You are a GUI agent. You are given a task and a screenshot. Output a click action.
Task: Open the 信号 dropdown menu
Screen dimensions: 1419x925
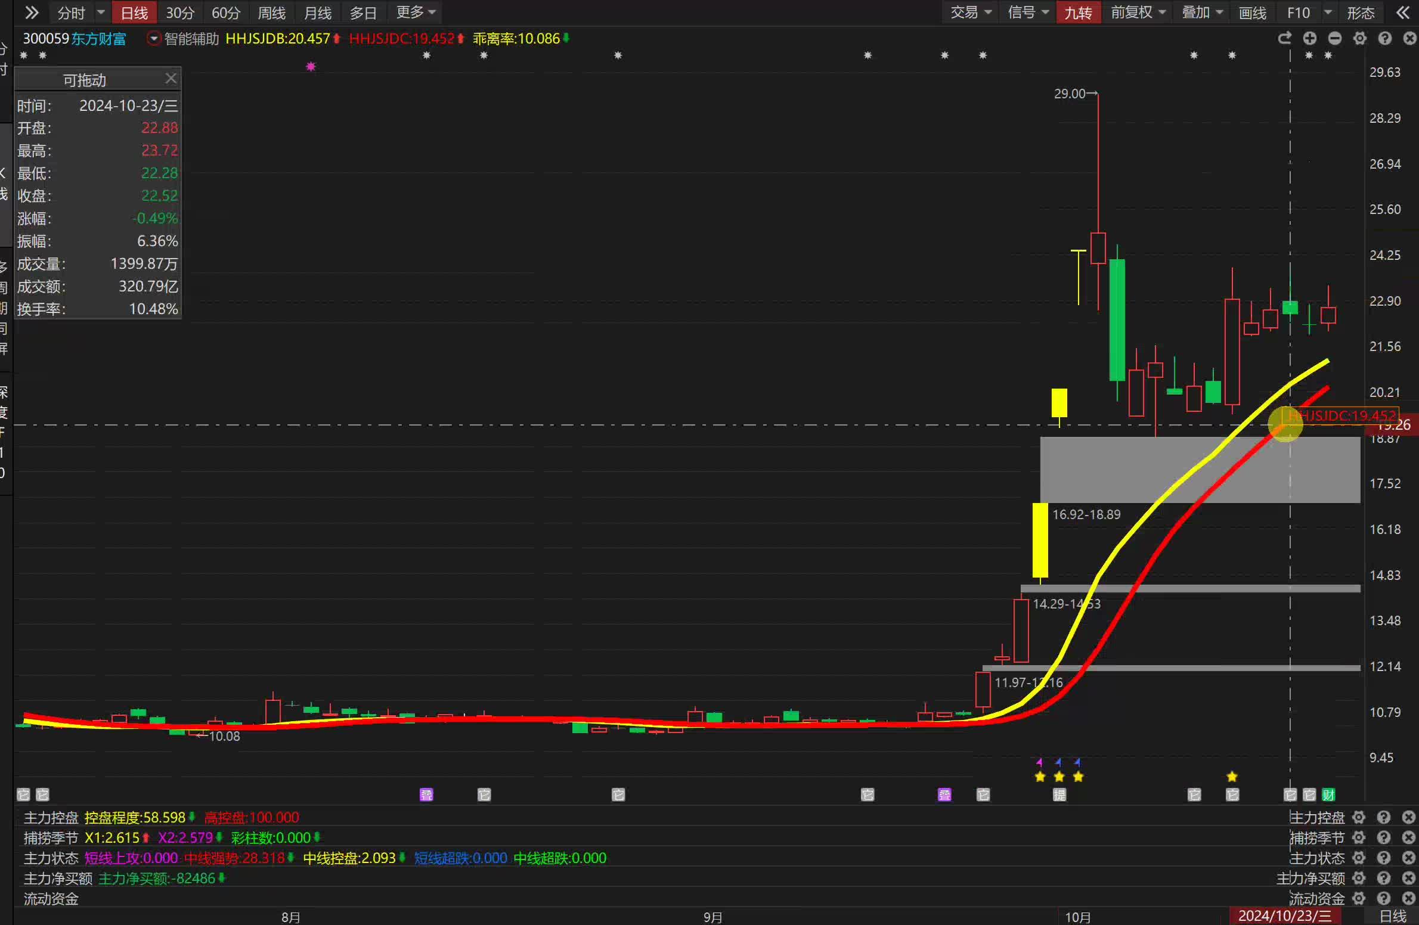(1028, 13)
